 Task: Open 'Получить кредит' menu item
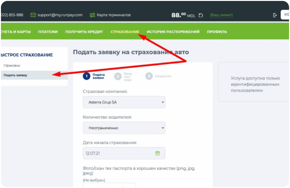[x=84, y=32]
